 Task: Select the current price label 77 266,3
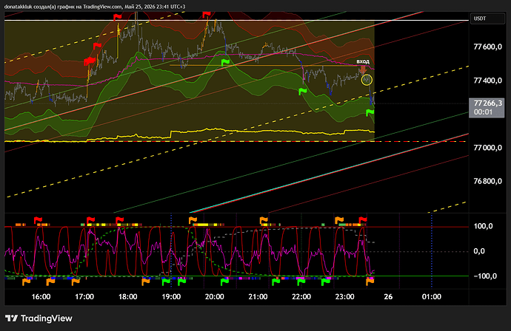487,103
